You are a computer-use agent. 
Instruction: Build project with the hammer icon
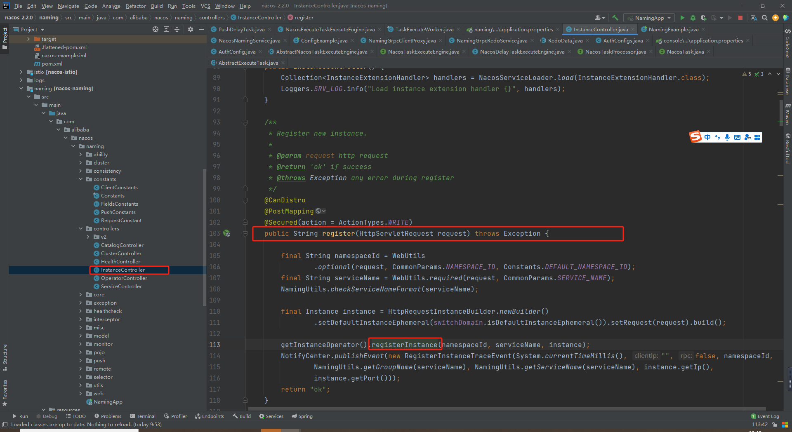[x=615, y=18]
